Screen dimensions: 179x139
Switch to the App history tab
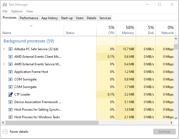(49, 18)
